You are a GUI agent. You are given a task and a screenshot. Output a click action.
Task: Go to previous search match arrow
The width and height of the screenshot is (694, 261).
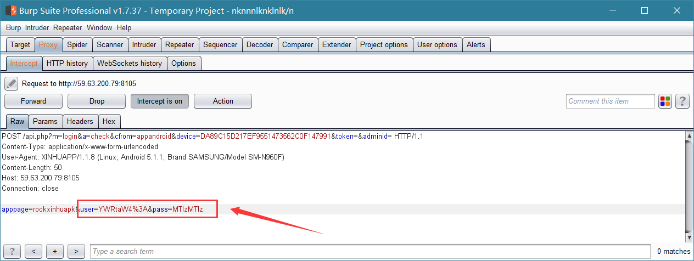(x=33, y=251)
